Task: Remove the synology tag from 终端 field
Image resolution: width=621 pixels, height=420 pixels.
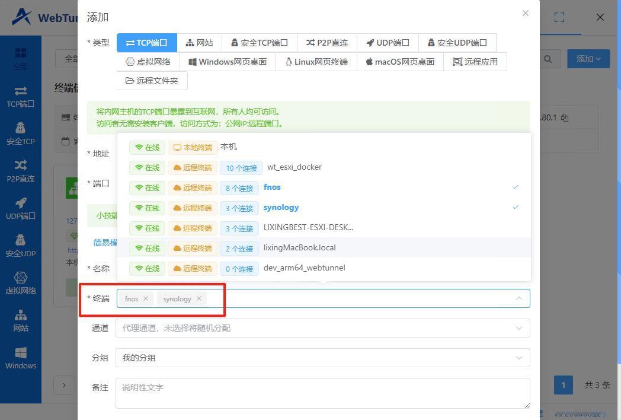Action: pyautogui.click(x=199, y=298)
